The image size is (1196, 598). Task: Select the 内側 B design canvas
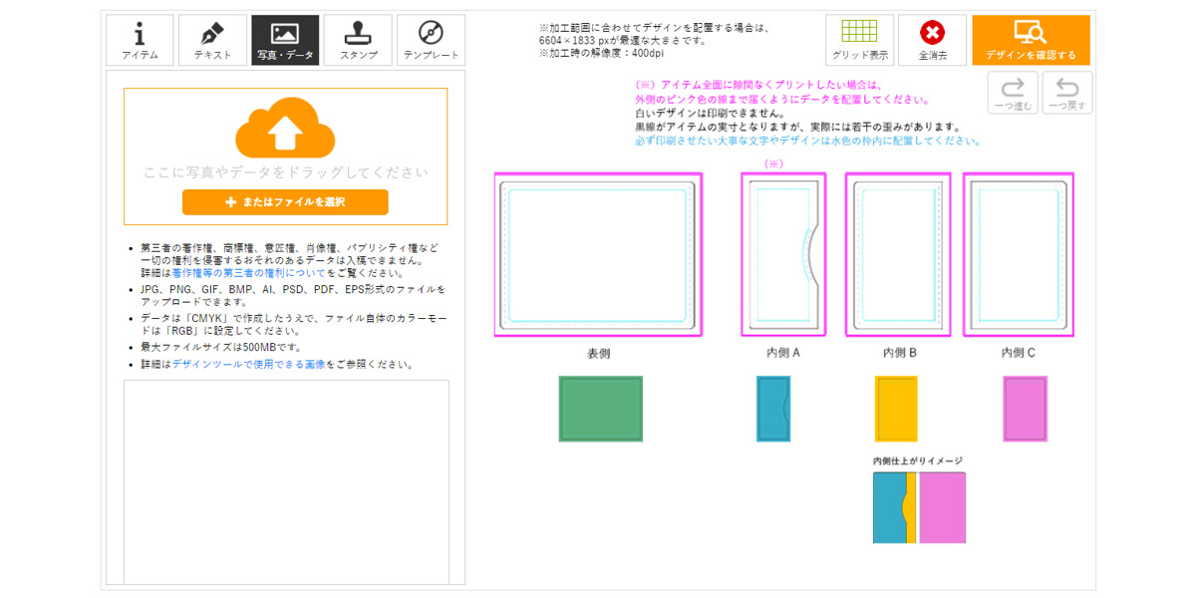[898, 254]
